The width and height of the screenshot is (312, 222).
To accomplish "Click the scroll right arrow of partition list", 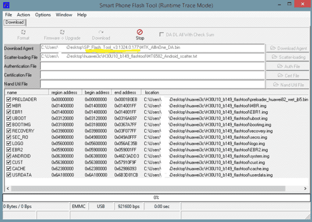I will pos(305,188).
